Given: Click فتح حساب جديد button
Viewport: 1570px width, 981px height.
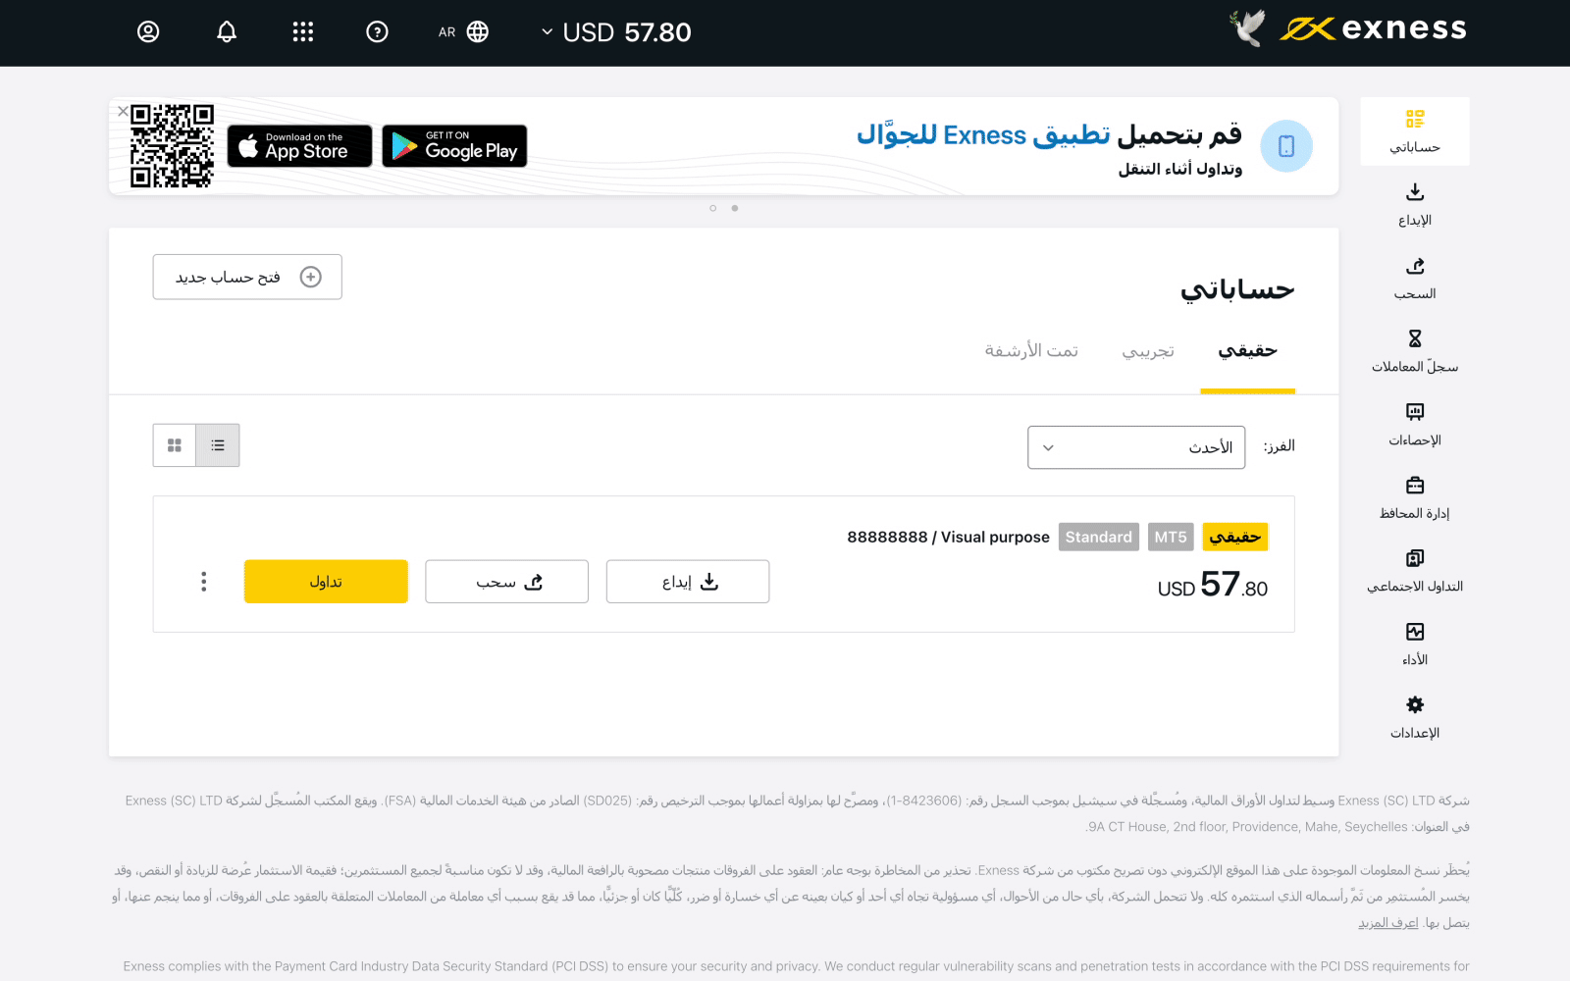Looking at the screenshot, I should point(247,277).
